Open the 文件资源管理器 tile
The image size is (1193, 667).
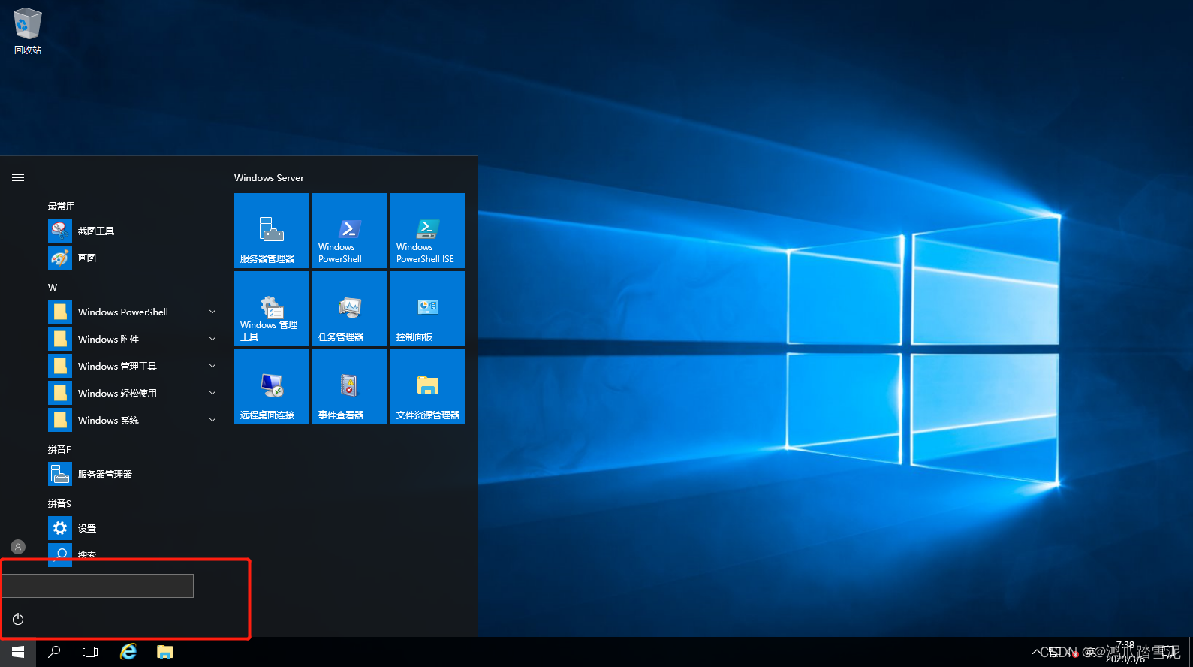tap(428, 387)
